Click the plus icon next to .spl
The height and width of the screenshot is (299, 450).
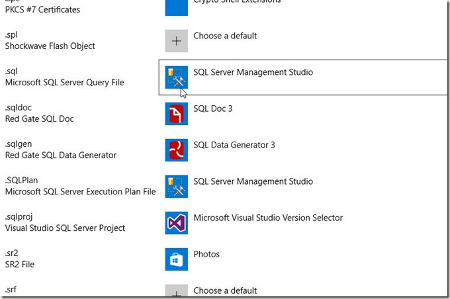[x=177, y=41]
